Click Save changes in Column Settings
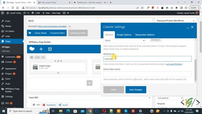The height and width of the screenshot is (114, 202). point(136,90)
